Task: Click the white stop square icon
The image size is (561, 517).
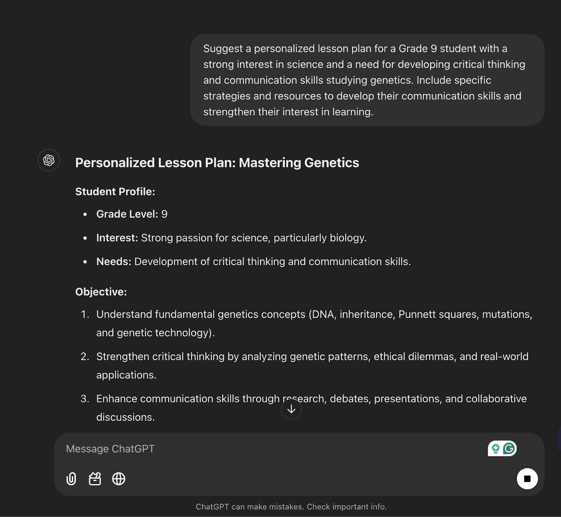Action: point(527,478)
